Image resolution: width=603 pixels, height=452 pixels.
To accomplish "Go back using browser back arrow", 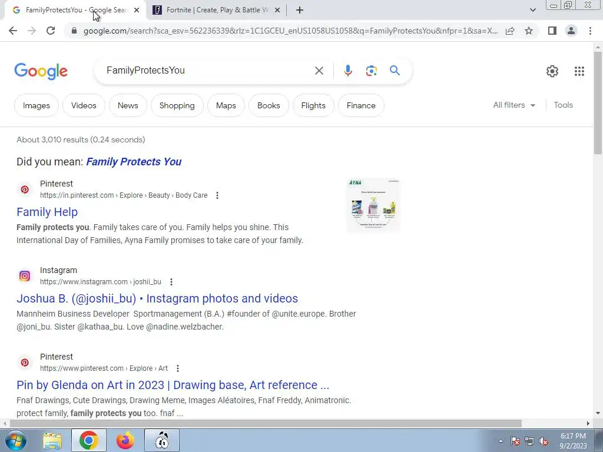I will (x=13, y=31).
